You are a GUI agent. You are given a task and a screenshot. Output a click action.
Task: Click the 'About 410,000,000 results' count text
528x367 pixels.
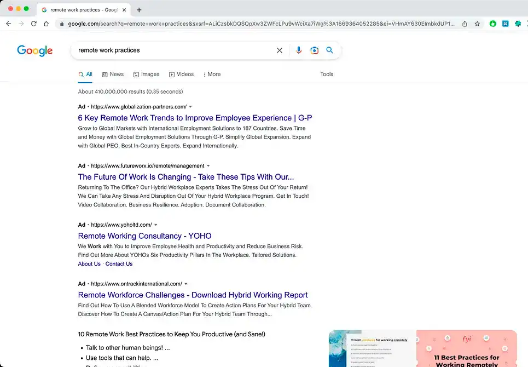[x=130, y=91]
